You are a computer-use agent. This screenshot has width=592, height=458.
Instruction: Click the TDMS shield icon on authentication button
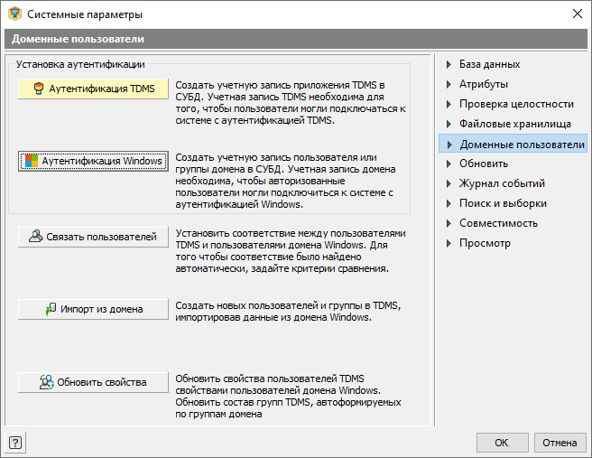click(39, 89)
